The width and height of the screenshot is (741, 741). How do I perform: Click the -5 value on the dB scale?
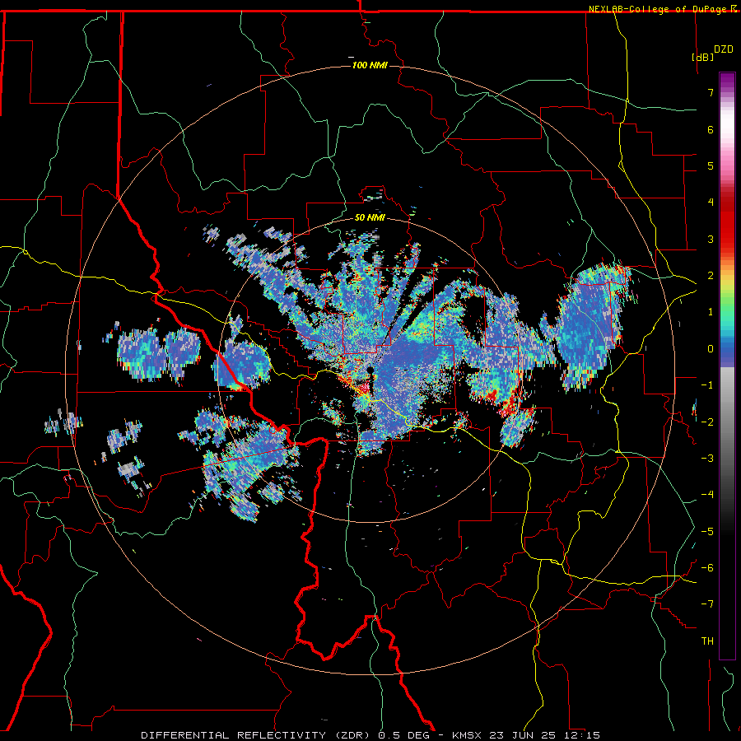[x=707, y=532]
